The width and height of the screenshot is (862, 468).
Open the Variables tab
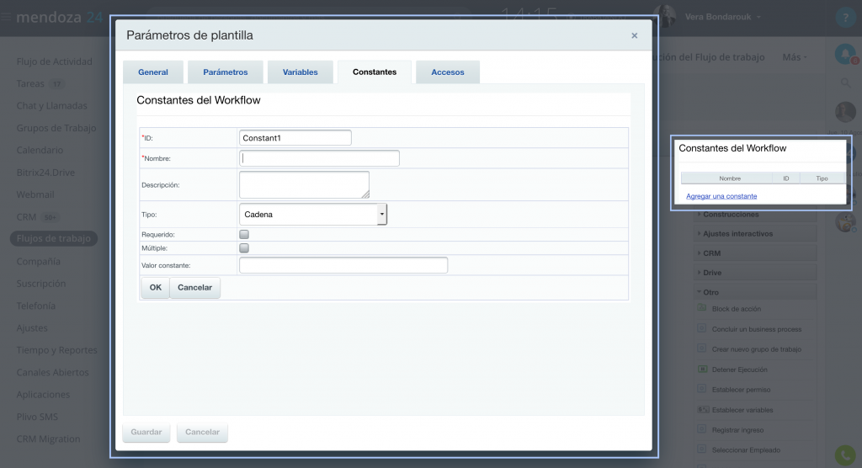(x=301, y=72)
